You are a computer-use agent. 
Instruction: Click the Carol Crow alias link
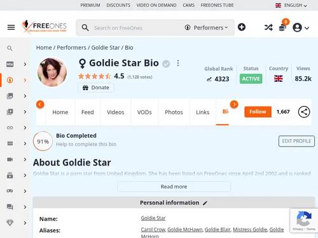tap(153, 230)
